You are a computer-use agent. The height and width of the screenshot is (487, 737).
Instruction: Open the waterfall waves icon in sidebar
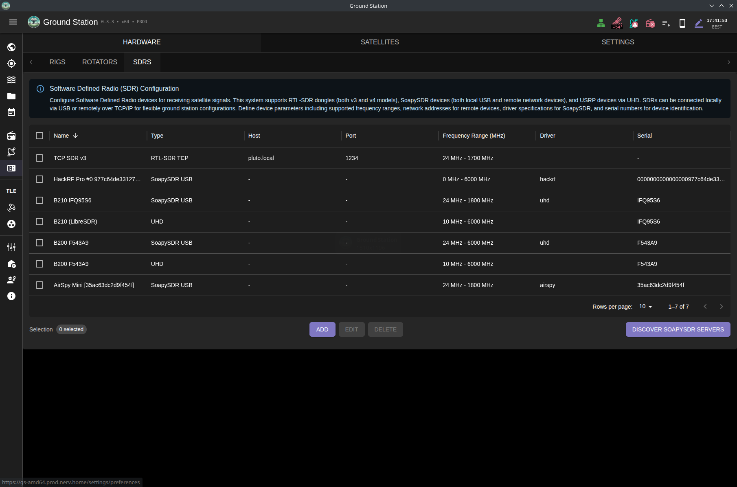pos(11,80)
